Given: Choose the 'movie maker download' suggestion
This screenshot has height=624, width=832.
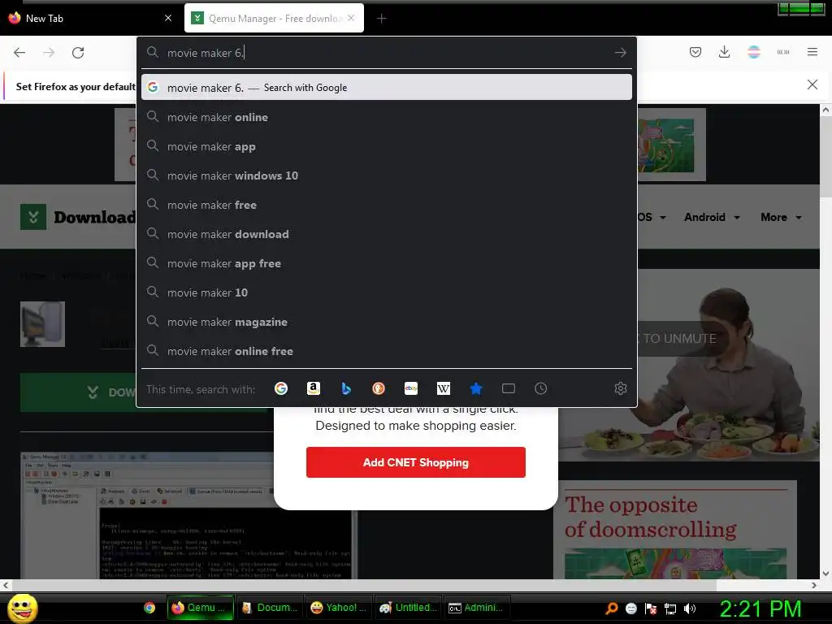Looking at the screenshot, I should click(x=386, y=234).
